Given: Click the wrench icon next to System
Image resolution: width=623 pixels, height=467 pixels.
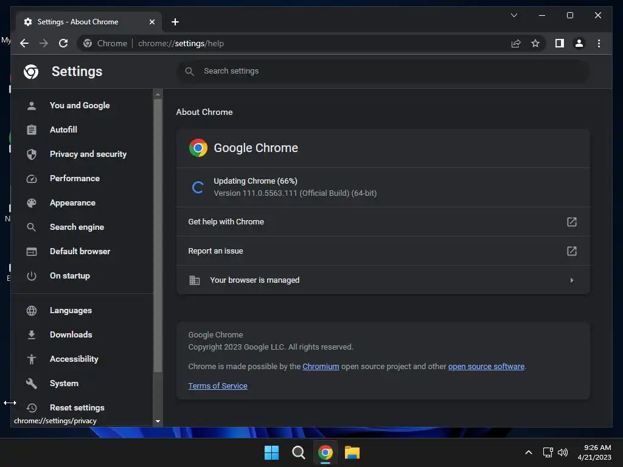Looking at the screenshot, I should pos(32,383).
